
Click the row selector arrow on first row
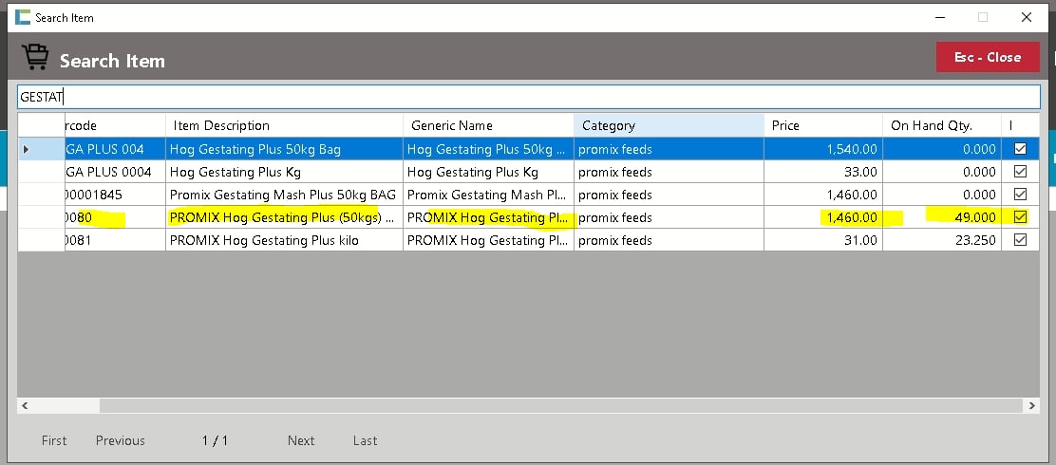pos(27,149)
